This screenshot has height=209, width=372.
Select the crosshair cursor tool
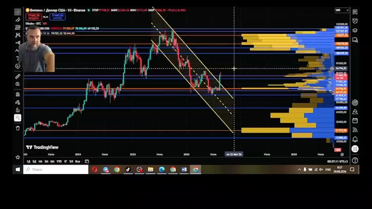coord(18,12)
